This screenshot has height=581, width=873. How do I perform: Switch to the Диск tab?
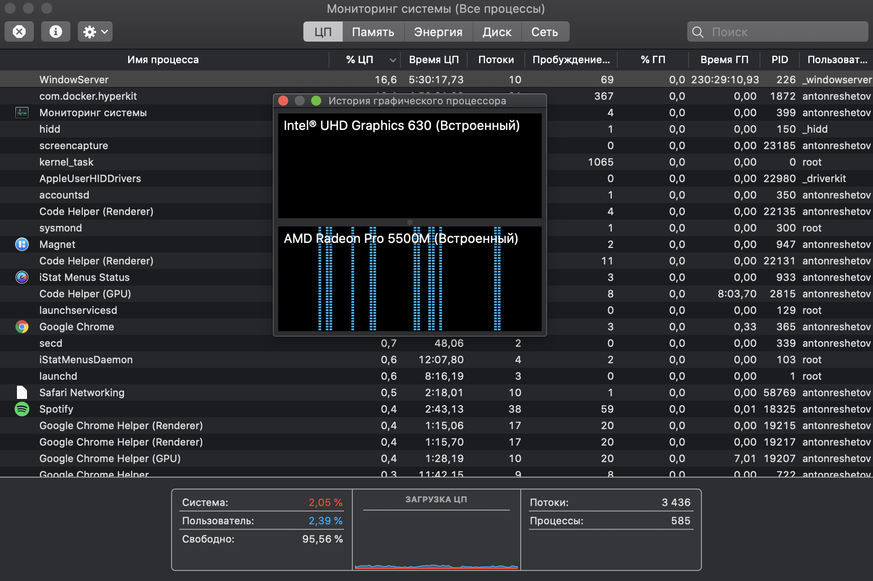pos(497,32)
